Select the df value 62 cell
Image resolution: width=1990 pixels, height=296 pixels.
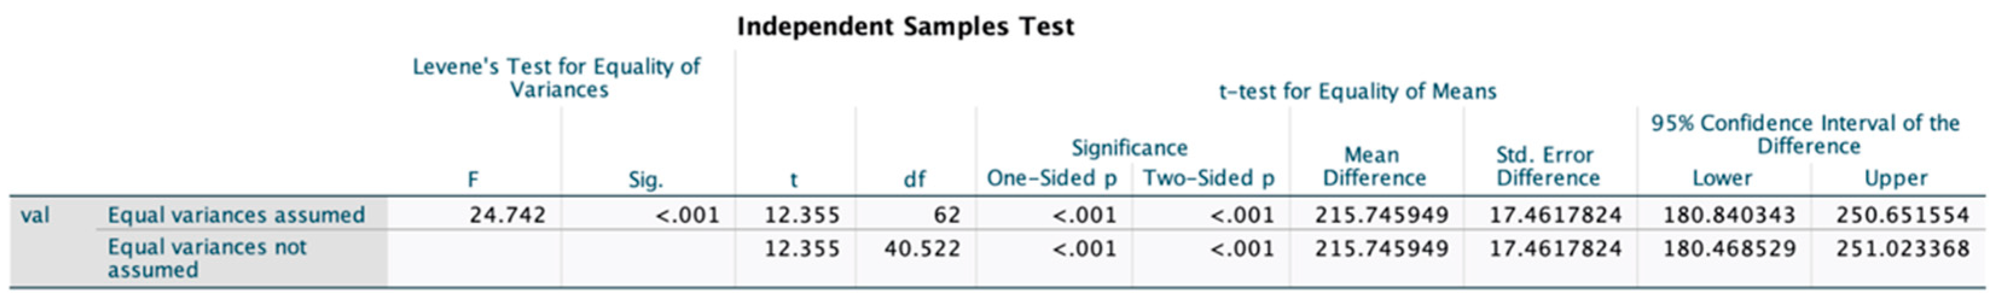tap(946, 214)
